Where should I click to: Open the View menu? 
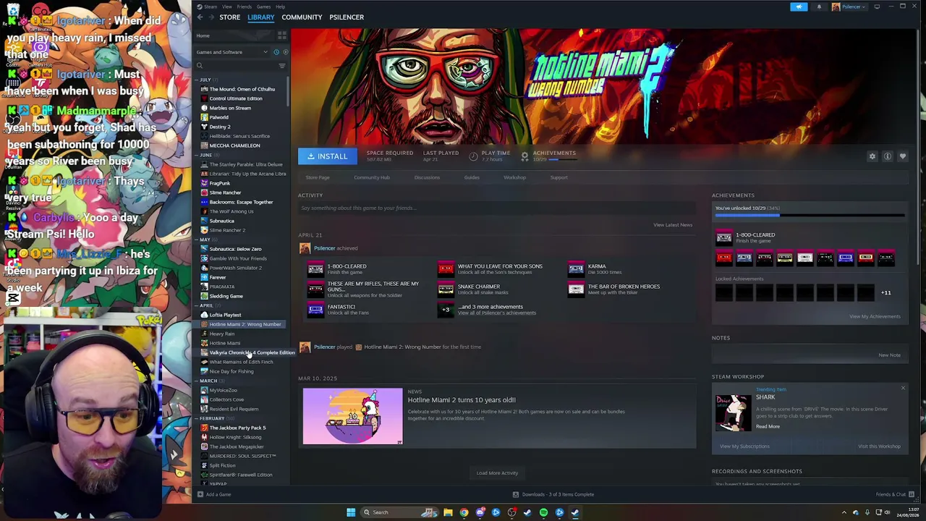click(x=227, y=7)
